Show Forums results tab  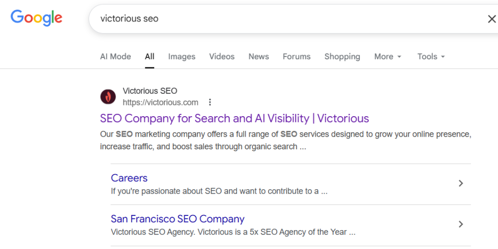[297, 56]
